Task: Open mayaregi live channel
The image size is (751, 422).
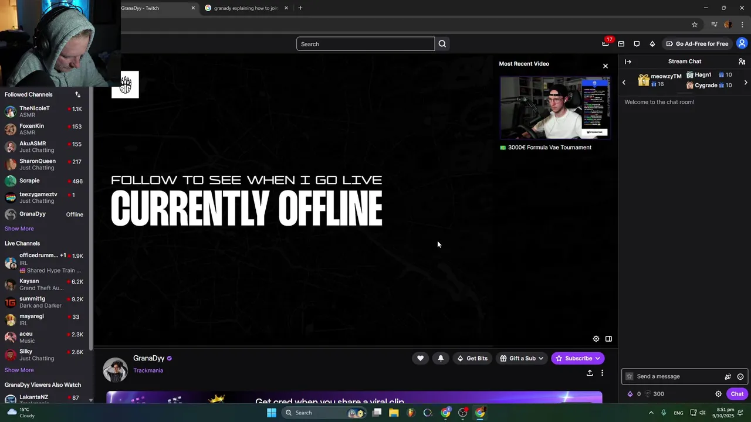Action: 45,319
